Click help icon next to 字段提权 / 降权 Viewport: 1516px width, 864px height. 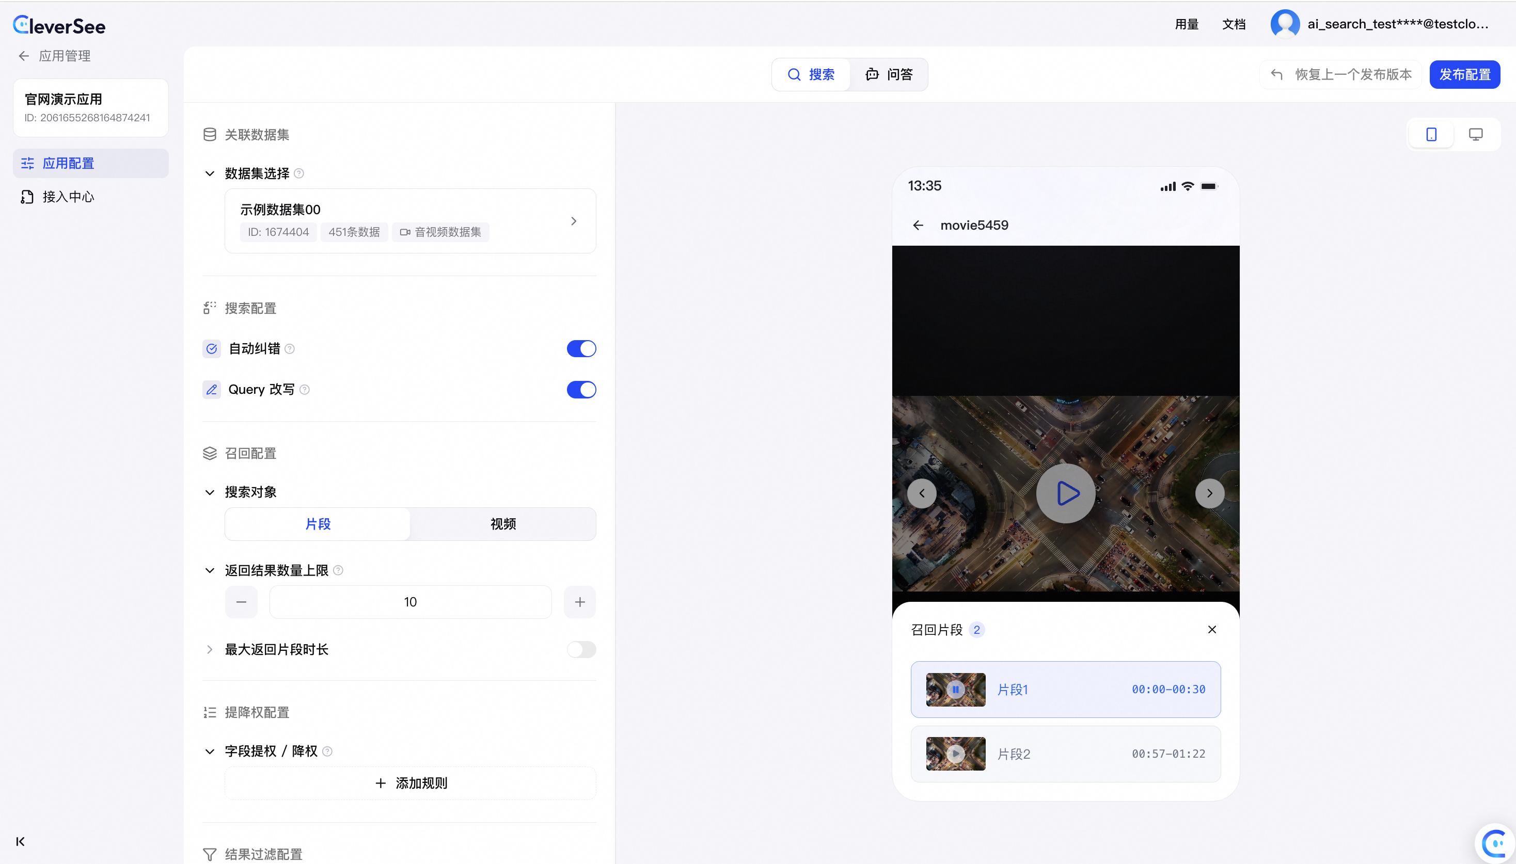[327, 751]
